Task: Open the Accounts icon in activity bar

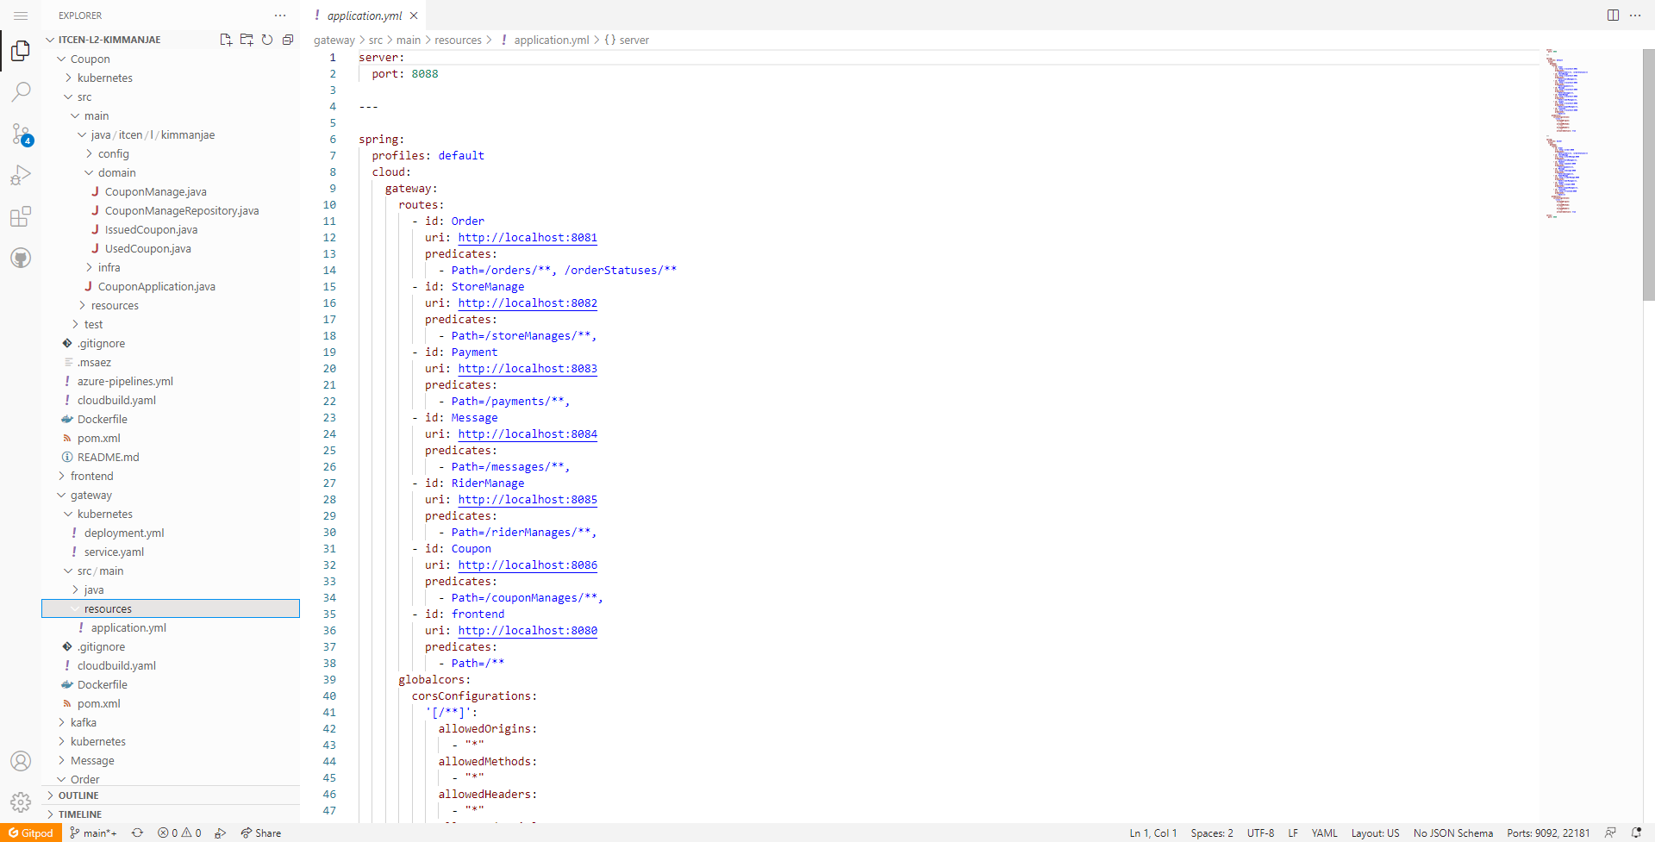Action: (x=21, y=761)
